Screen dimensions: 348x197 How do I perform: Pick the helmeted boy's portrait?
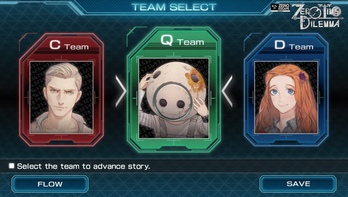point(174,98)
